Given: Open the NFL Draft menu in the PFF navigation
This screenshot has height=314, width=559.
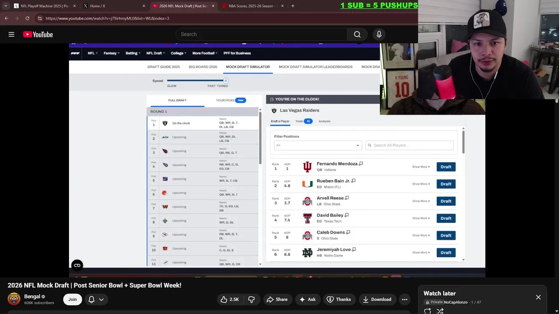Looking at the screenshot, I should point(155,53).
